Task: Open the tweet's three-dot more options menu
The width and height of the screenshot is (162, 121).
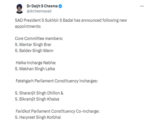Action: (x=142, y=6)
